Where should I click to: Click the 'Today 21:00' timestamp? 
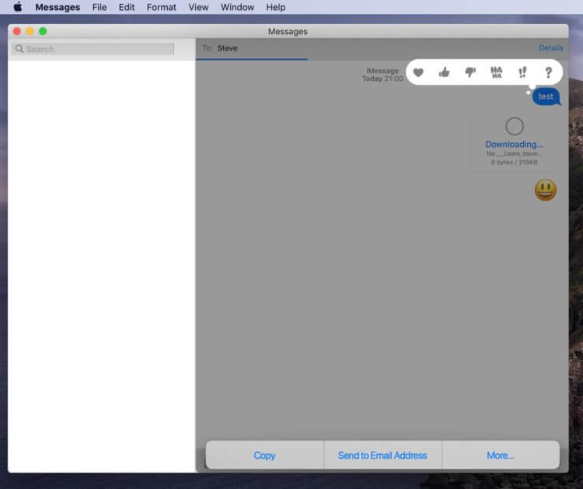[382, 79]
